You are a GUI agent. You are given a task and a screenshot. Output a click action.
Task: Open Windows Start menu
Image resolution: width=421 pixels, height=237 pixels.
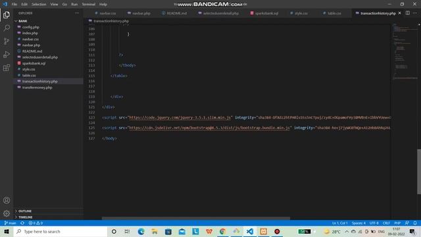(7, 231)
